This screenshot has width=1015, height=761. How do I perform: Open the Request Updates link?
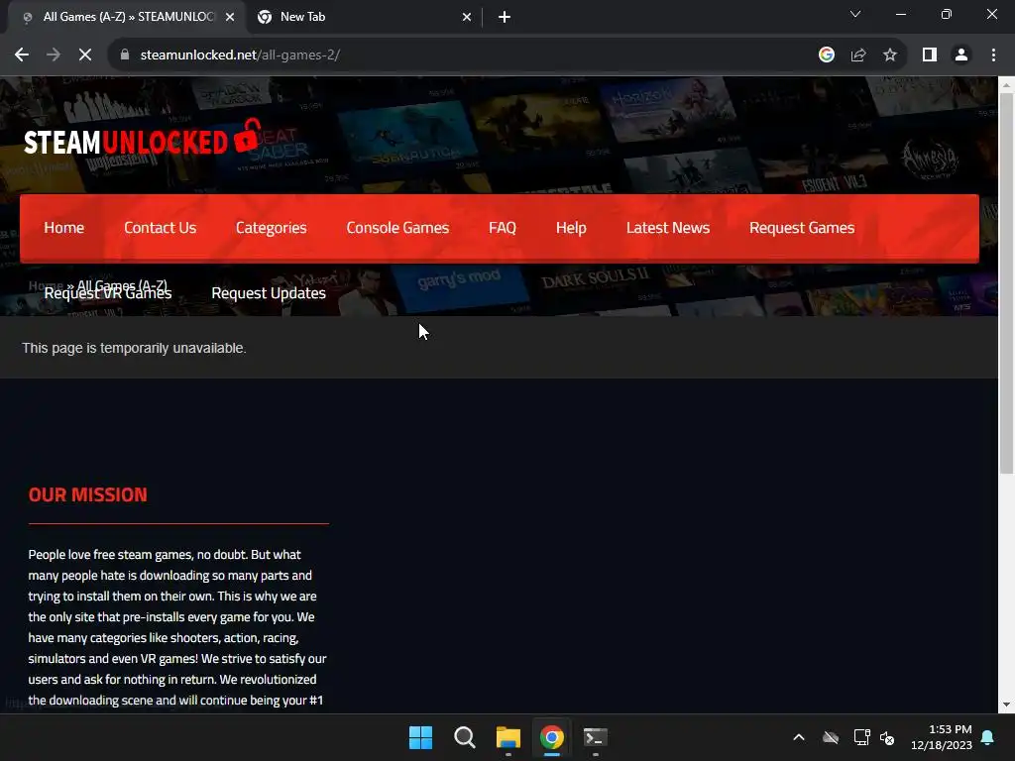point(269,293)
